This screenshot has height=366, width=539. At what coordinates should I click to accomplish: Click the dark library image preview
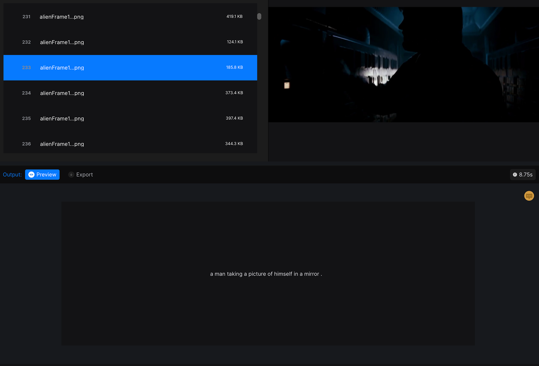(x=403, y=65)
